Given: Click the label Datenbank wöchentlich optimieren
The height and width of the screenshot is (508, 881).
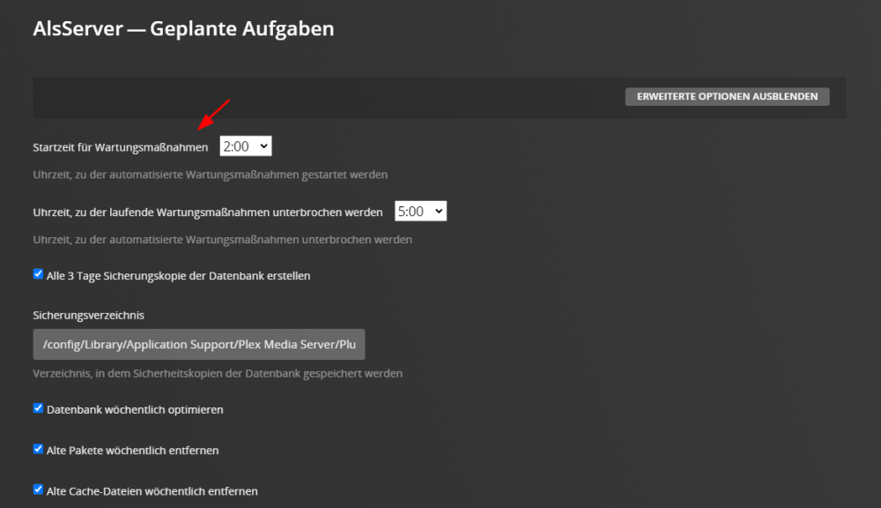Looking at the screenshot, I should click(135, 409).
